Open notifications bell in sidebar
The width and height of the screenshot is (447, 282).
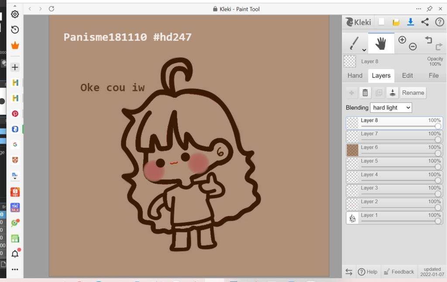pos(15,253)
